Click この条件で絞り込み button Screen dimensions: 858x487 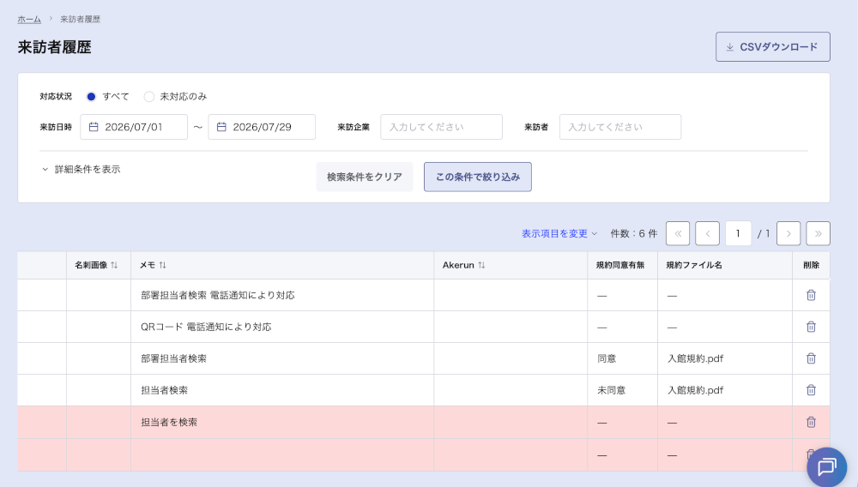pos(478,177)
